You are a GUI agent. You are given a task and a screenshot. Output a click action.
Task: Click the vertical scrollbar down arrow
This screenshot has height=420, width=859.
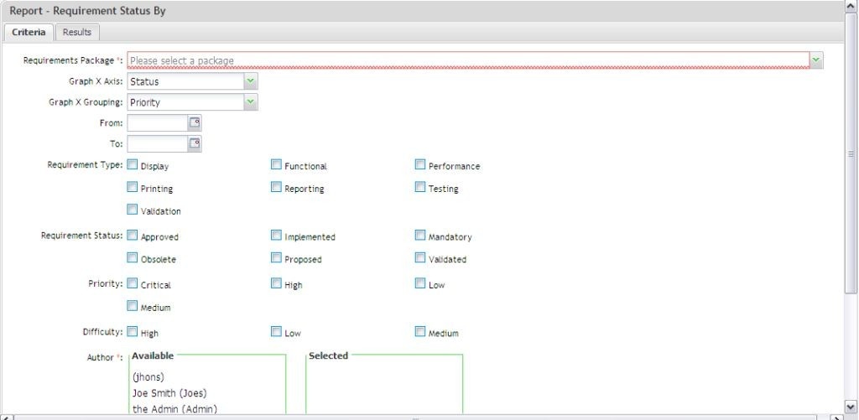[851, 407]
